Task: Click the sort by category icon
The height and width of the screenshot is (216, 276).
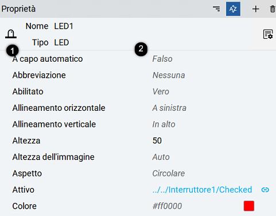Action: click(216, 9)
